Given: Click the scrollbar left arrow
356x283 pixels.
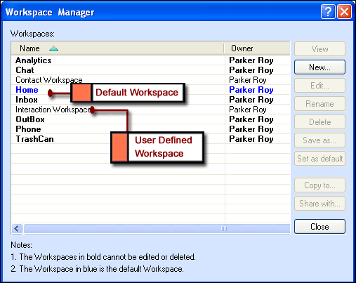Looking at the screenshot, I should tap(17, 228).
